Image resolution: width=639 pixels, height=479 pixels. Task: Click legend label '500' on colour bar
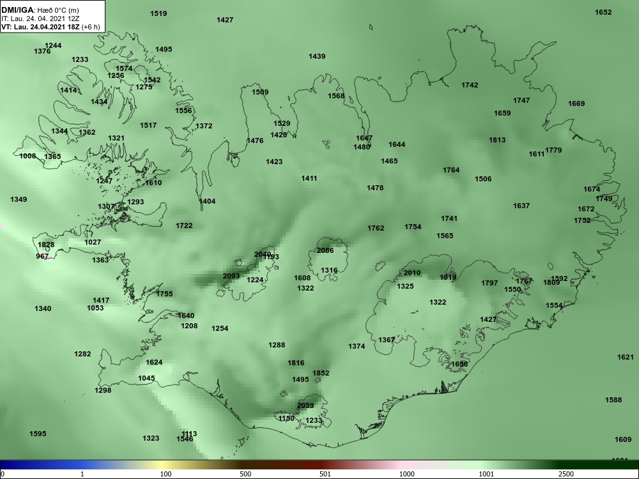[x=245, y=474]
